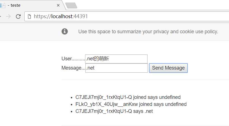Click the page info icon before https://localhost

29,16
